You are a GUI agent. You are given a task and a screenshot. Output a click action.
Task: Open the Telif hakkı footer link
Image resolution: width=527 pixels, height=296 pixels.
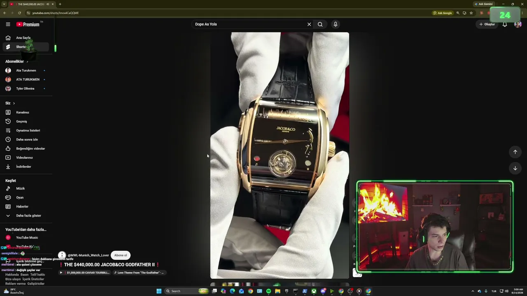point(37,275)
